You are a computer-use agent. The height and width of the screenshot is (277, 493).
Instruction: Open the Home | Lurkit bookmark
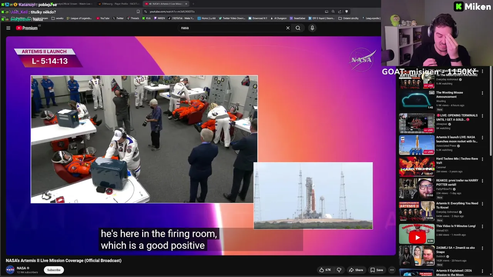click(206, 18)
